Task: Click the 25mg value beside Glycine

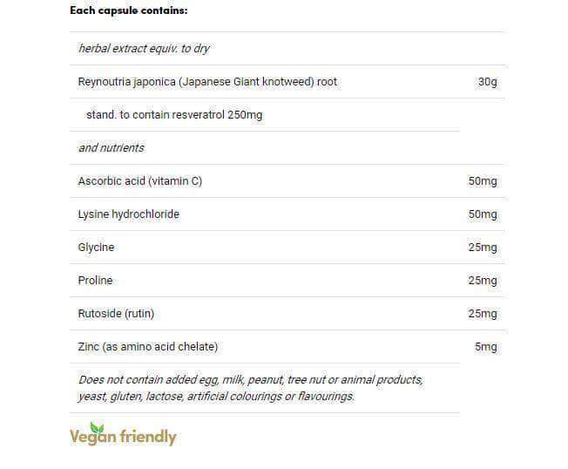Action: (x=482, y=248)
